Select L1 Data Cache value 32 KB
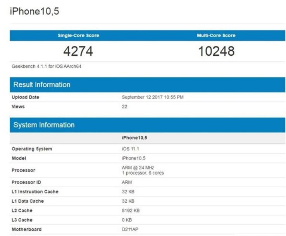The width and height of the screenshot is (286, 236). coord(128,201)
